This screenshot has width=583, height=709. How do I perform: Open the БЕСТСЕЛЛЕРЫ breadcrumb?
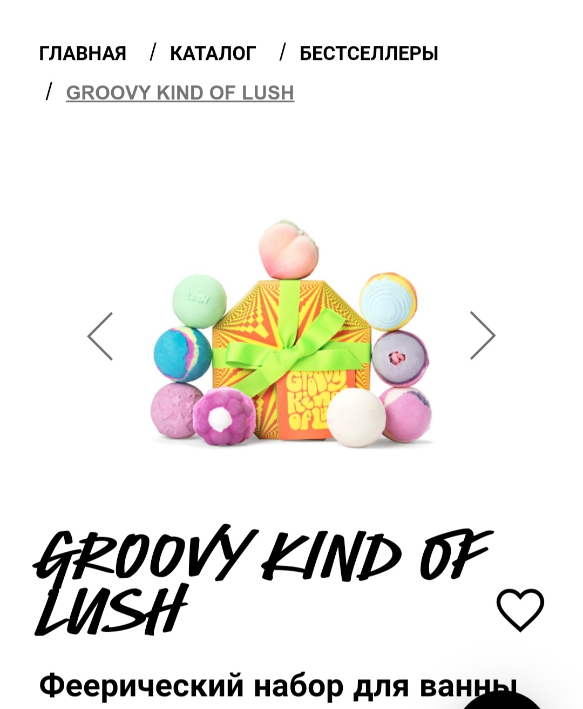tap(369, 53)
